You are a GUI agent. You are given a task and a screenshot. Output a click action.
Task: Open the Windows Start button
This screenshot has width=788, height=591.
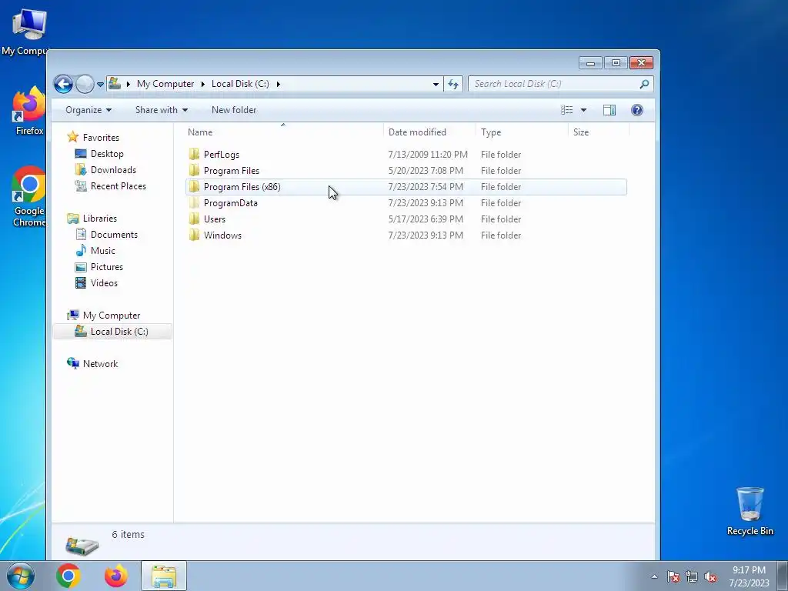(21, 576)
